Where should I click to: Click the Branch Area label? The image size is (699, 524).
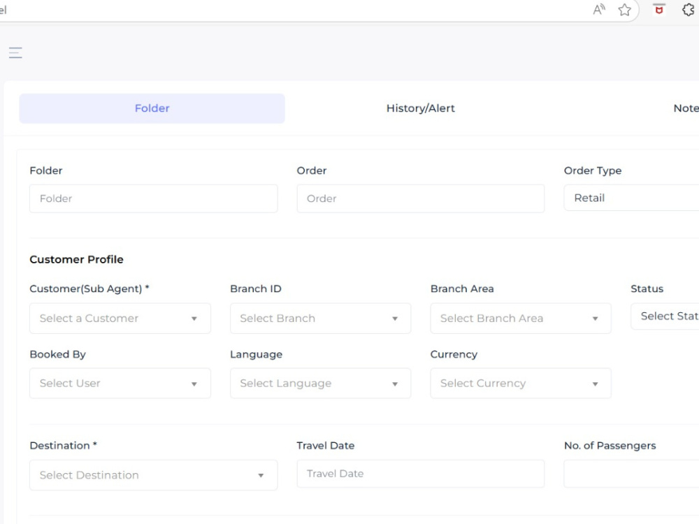pos(462,289)
